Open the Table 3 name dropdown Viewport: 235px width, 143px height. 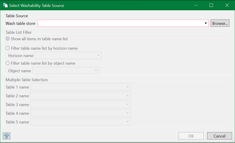128,105
